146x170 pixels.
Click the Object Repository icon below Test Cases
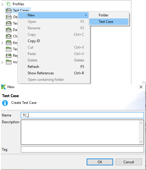coord(9,17)
